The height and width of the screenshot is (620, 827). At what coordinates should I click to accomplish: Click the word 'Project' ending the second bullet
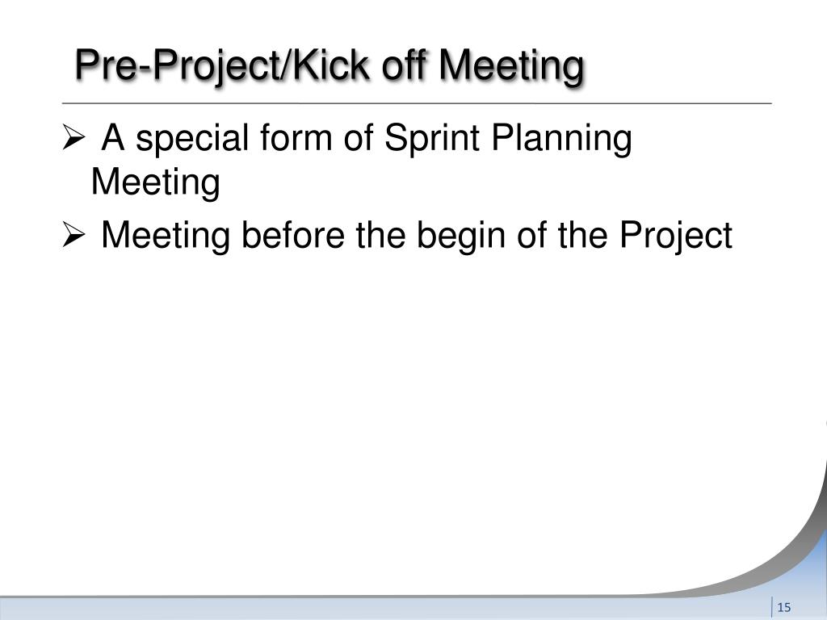coord(676,236)
